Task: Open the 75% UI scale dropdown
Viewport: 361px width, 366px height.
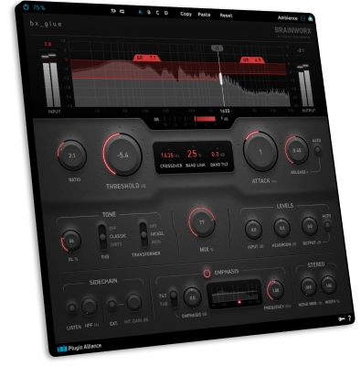Action: click(x=38, y=7)
